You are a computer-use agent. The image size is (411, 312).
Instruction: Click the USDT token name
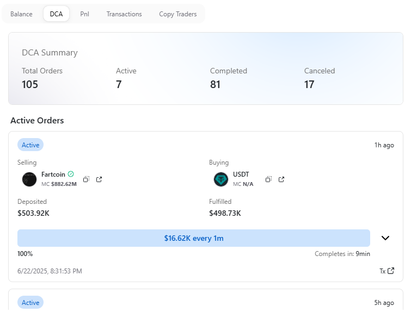point(241,174)
